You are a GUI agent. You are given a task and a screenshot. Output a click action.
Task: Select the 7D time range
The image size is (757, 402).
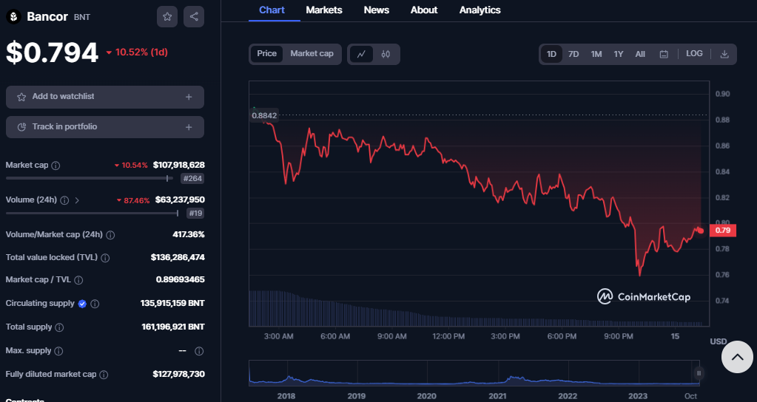[573, 54]
